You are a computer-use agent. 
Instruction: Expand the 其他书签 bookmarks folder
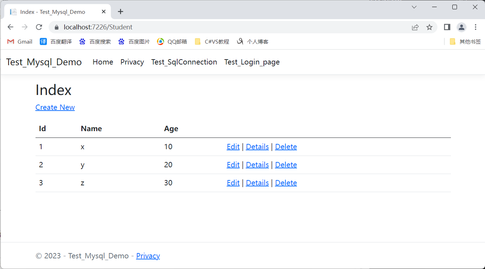[465, 42]
